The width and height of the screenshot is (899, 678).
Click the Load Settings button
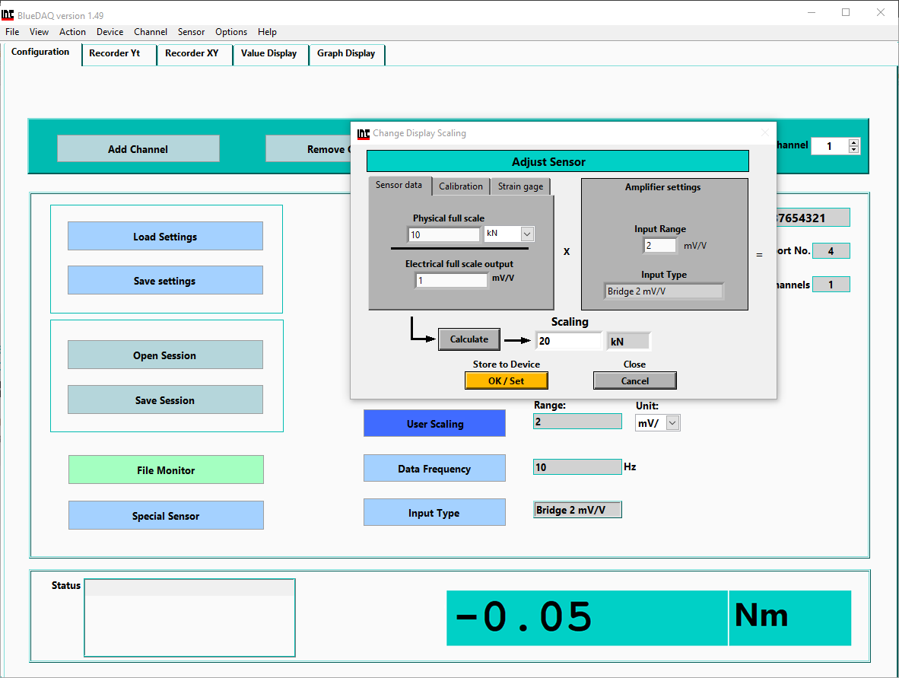tap(165, 237)
